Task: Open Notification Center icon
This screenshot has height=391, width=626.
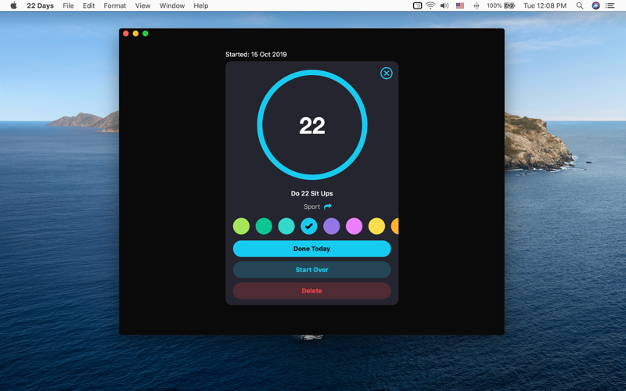Action: coord(610,5)
